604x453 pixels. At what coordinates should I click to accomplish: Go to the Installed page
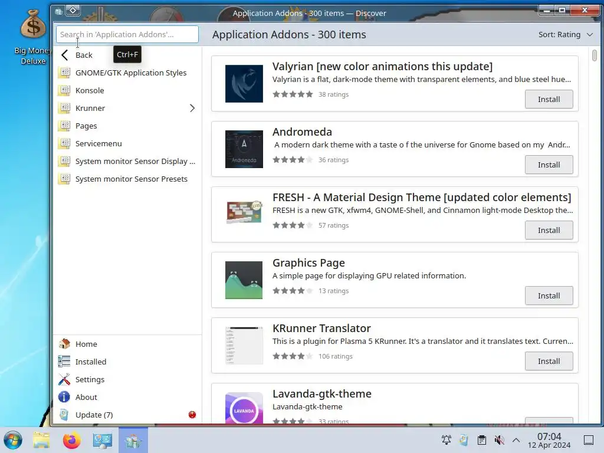point(127,362)
